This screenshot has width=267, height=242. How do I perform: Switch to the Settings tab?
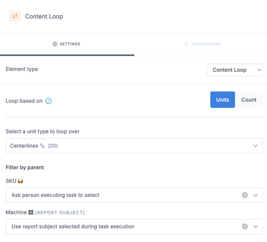(67, 44)
